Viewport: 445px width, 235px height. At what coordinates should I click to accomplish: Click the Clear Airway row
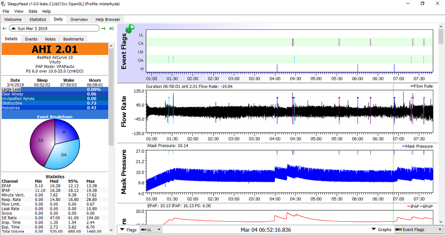(55, 94)
